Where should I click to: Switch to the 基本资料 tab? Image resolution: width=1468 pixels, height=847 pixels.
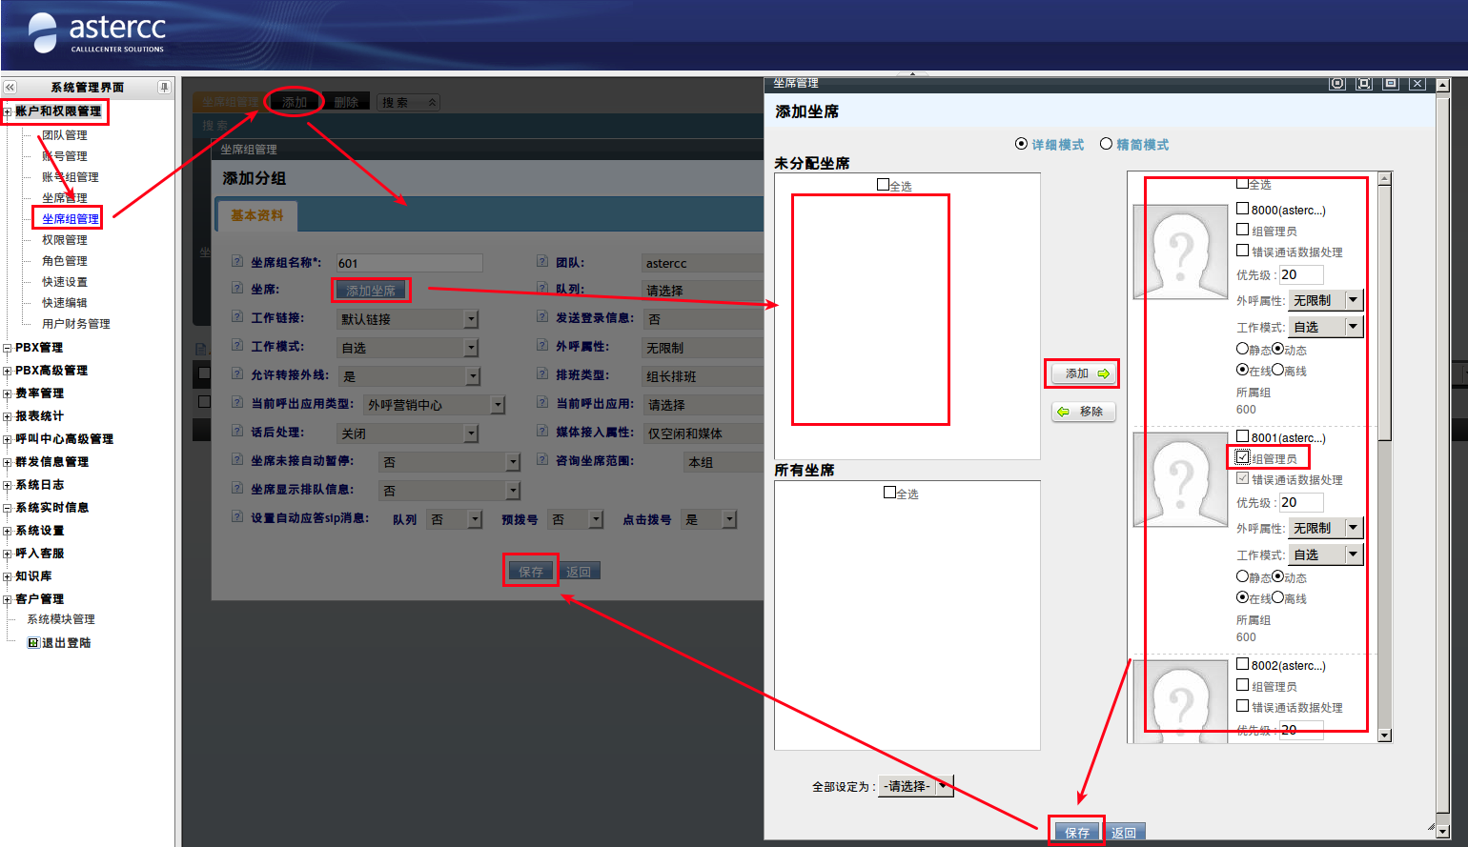(256, 215)
